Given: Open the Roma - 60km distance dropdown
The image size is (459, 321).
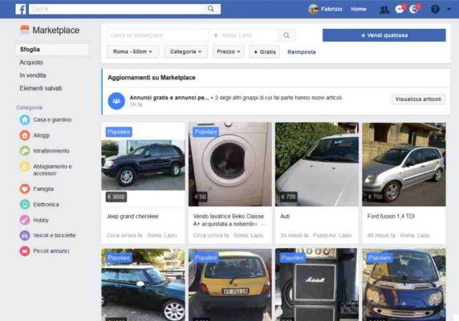Looking at the screenshot, I should click(x=132, y=52).
